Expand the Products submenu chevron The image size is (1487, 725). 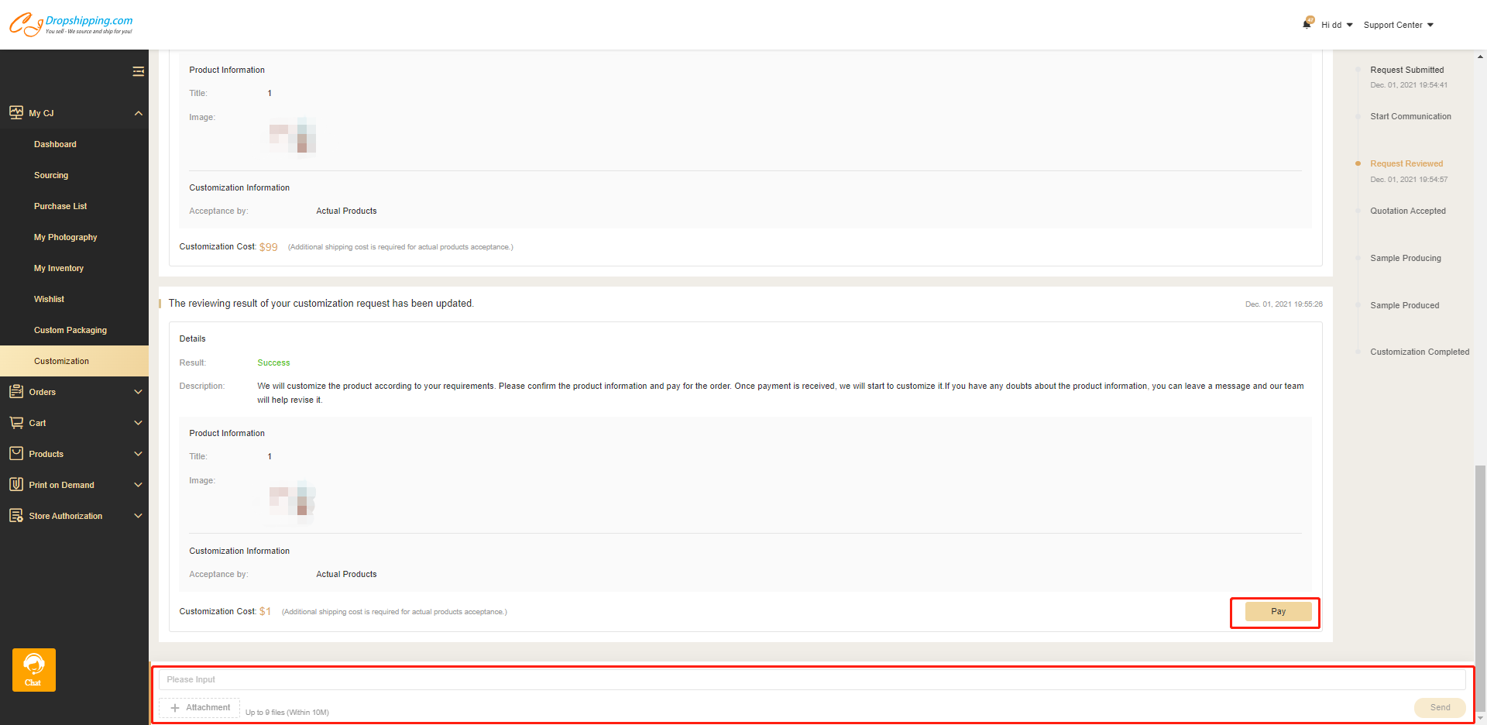[x=138, y=454]
